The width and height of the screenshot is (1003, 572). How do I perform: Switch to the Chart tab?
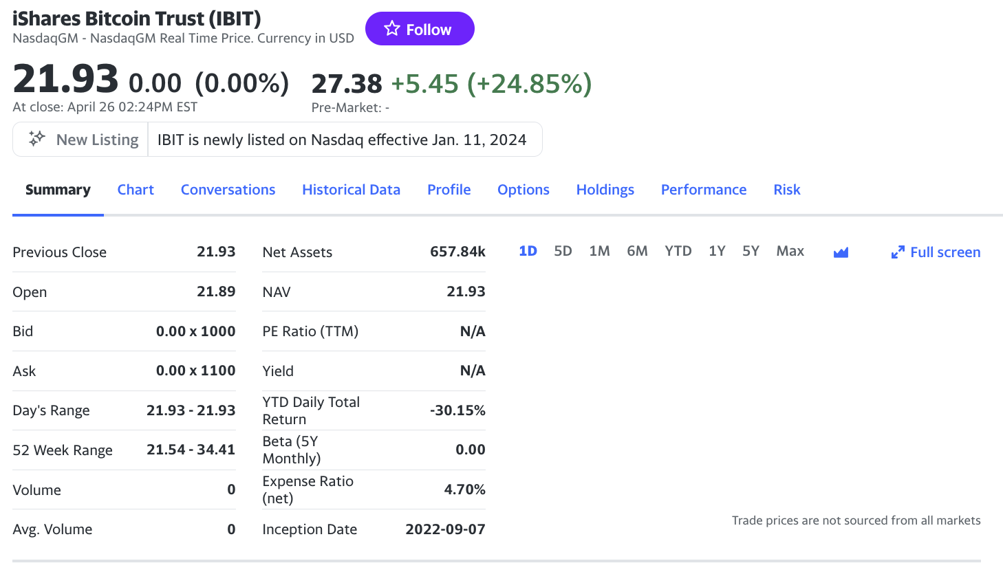pyautogui.click(x=136, y=190)
